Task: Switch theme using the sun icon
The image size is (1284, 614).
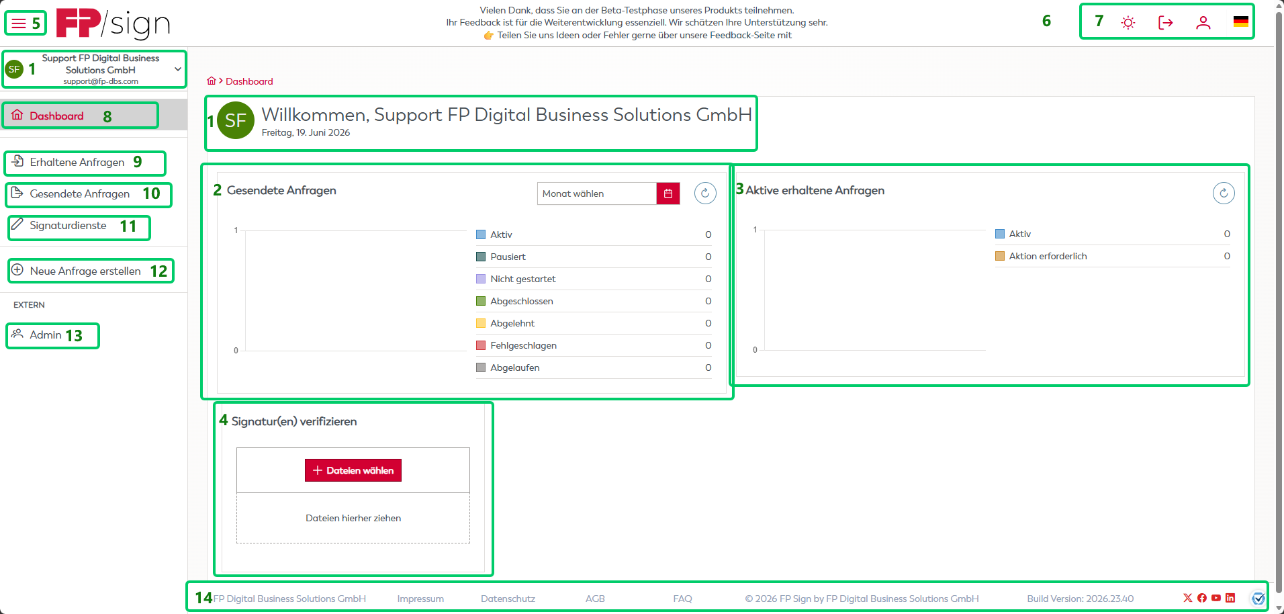Action: pyautogui.click(x=1128, y=23)
